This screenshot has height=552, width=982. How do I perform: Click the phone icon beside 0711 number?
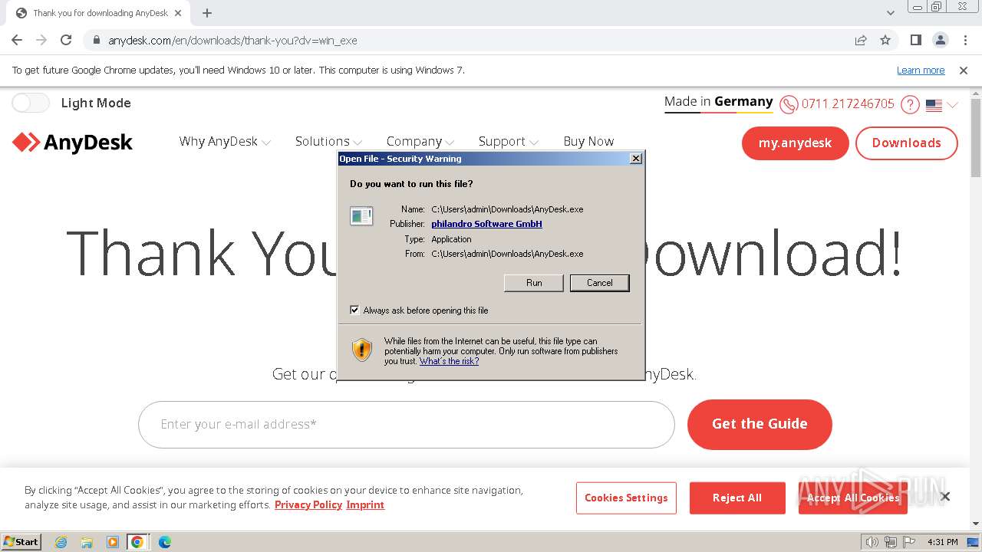point(789,104)
